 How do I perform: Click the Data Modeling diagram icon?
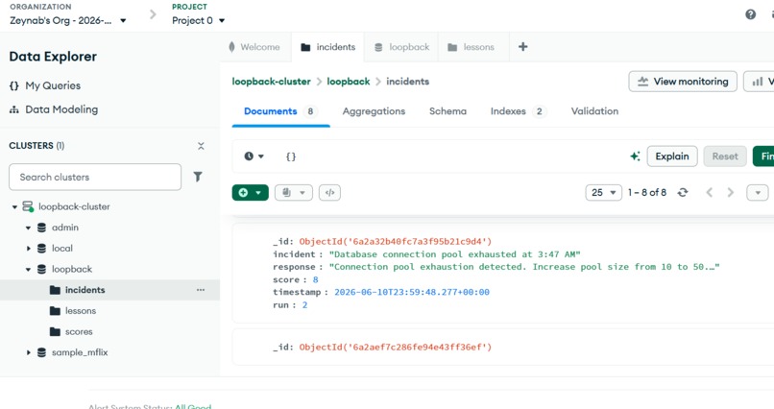(x=14, y=109)
